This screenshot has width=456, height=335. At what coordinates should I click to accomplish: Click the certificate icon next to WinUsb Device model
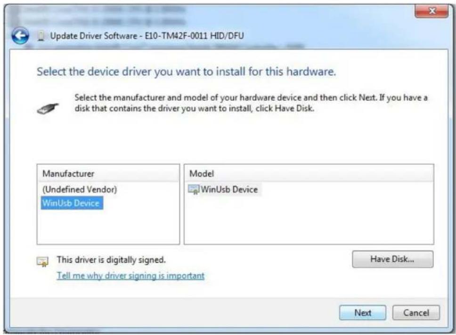coord(194,190)
